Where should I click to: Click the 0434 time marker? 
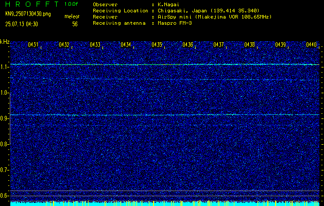coord(126,45)
